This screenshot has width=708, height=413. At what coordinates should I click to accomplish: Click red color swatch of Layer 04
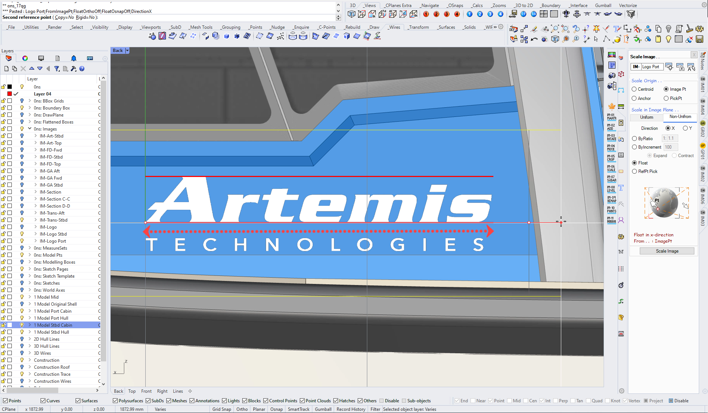tap(10, 94)
